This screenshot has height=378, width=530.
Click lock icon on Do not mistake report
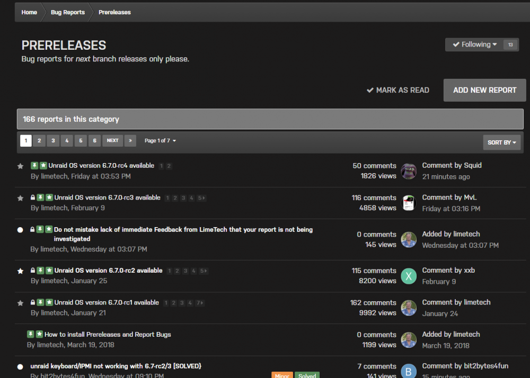(x=32, y=230)
